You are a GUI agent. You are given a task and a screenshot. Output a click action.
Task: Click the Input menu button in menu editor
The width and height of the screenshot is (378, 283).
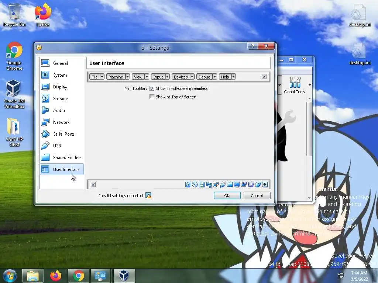coord(158,77)
